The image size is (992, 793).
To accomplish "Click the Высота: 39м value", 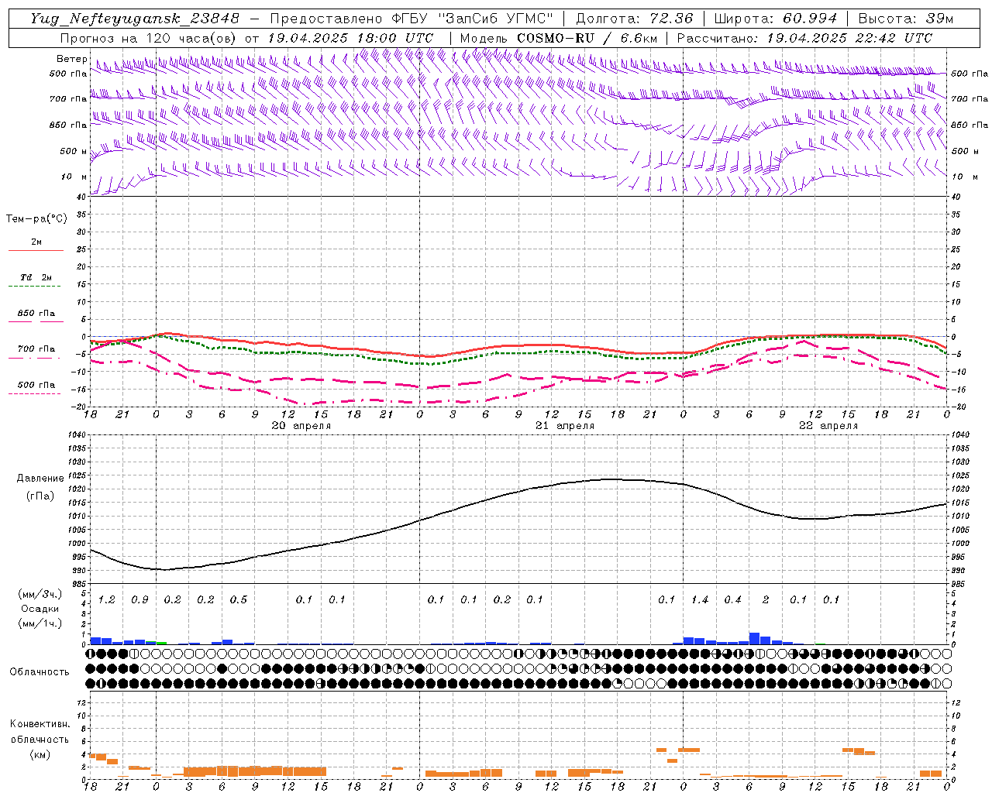I will (x=906, y=19).
